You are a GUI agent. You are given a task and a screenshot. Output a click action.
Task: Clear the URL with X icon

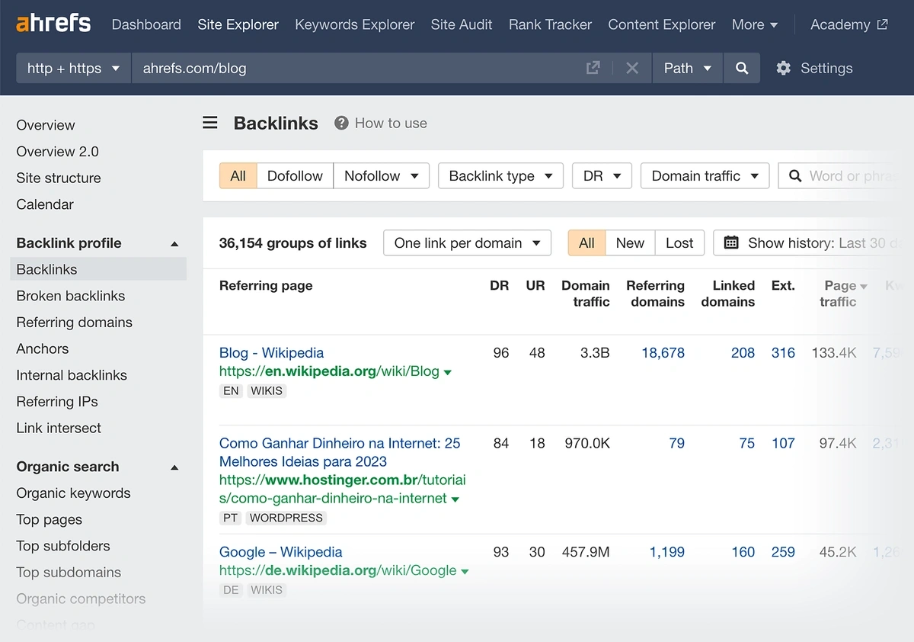632,68
